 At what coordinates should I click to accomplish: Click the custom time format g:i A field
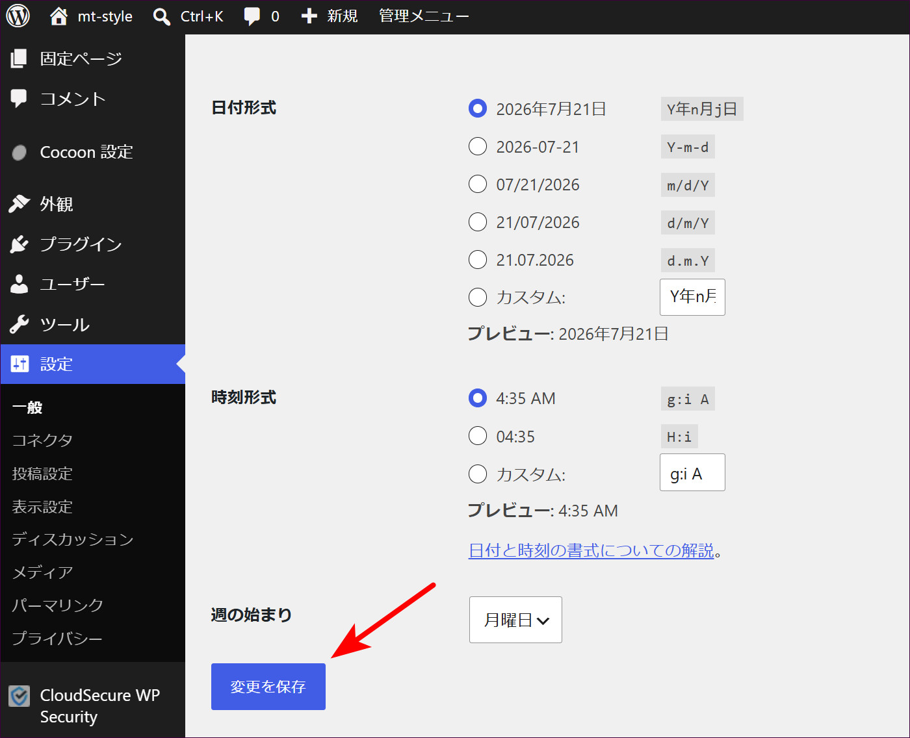pyautogui.click(x=692, y=472)
